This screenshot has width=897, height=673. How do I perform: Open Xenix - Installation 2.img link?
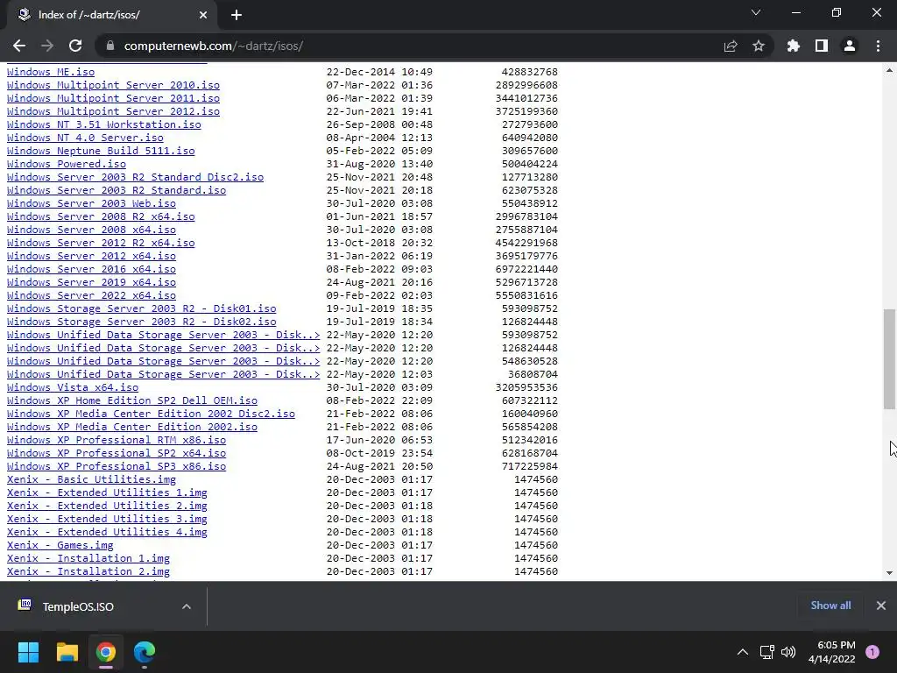click(88, 572)
